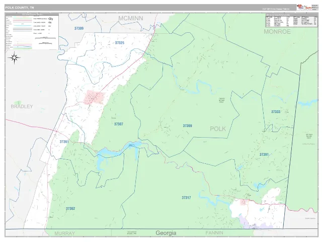Click the MCMINN county label
Screen dimensions: 322x242
tap(131, 18)
